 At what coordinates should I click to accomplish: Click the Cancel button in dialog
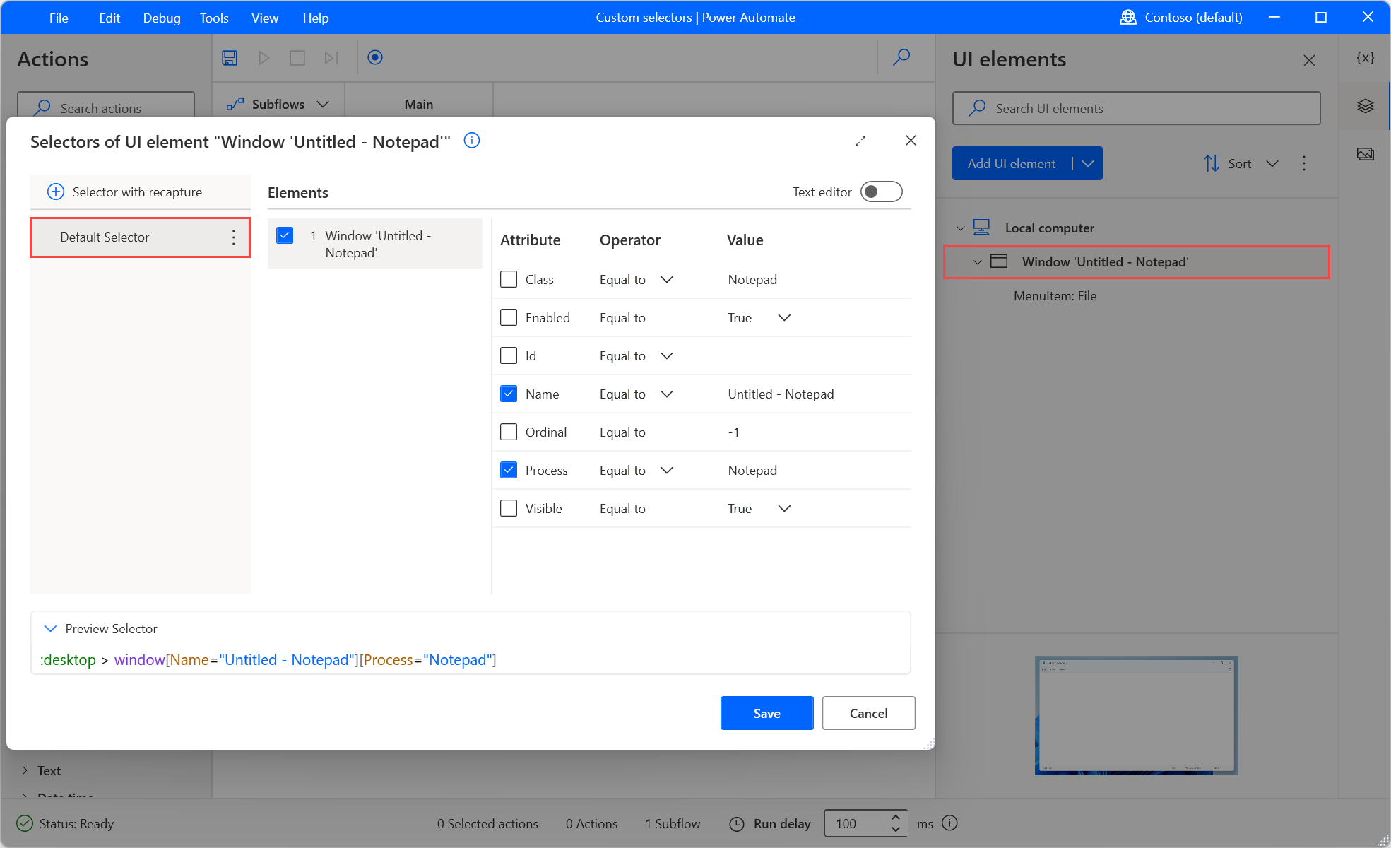(x=868, y=713)
